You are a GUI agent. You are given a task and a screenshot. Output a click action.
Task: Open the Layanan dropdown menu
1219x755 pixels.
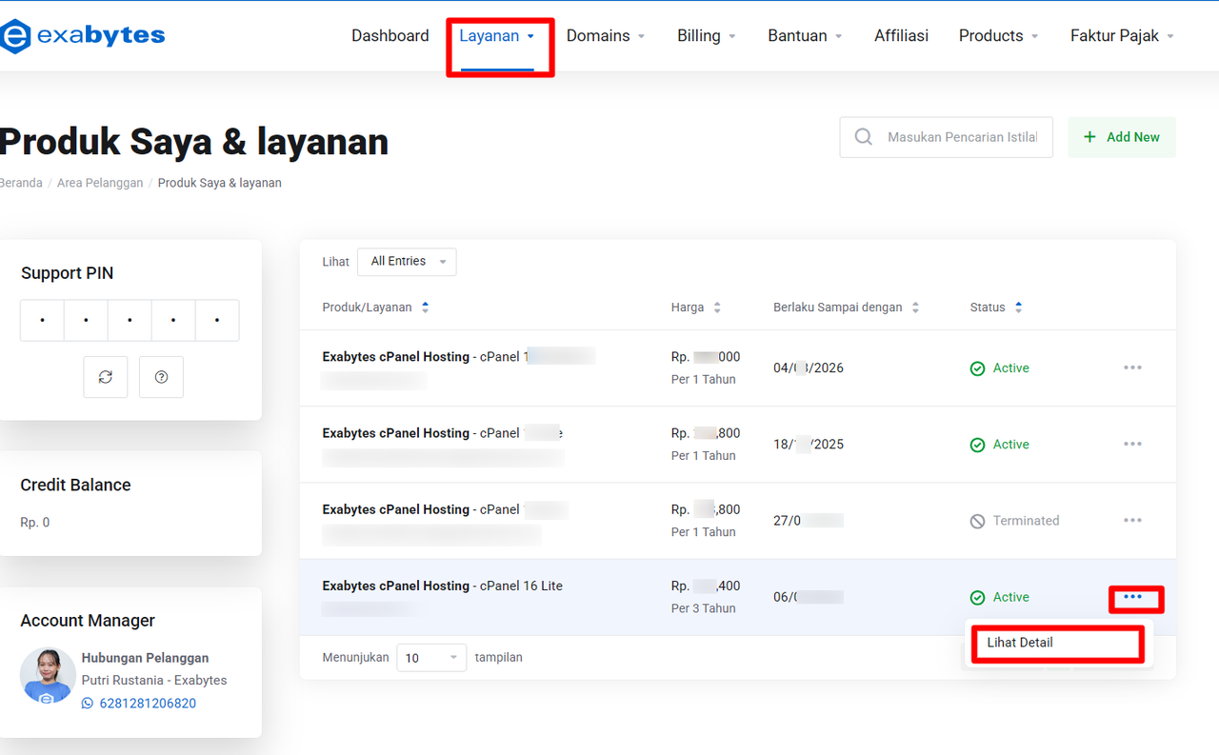[497, 36]
